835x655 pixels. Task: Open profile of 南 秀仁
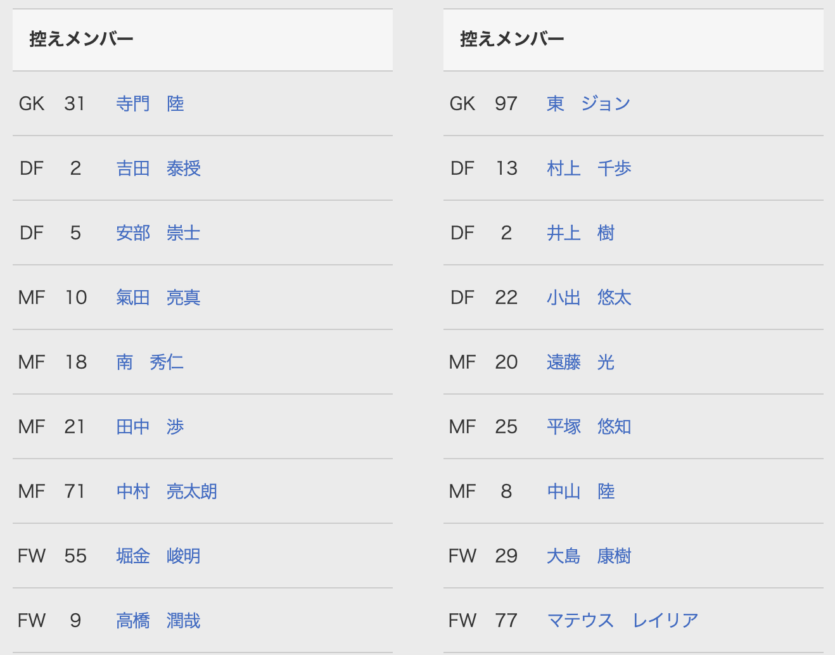pos(150,362)
